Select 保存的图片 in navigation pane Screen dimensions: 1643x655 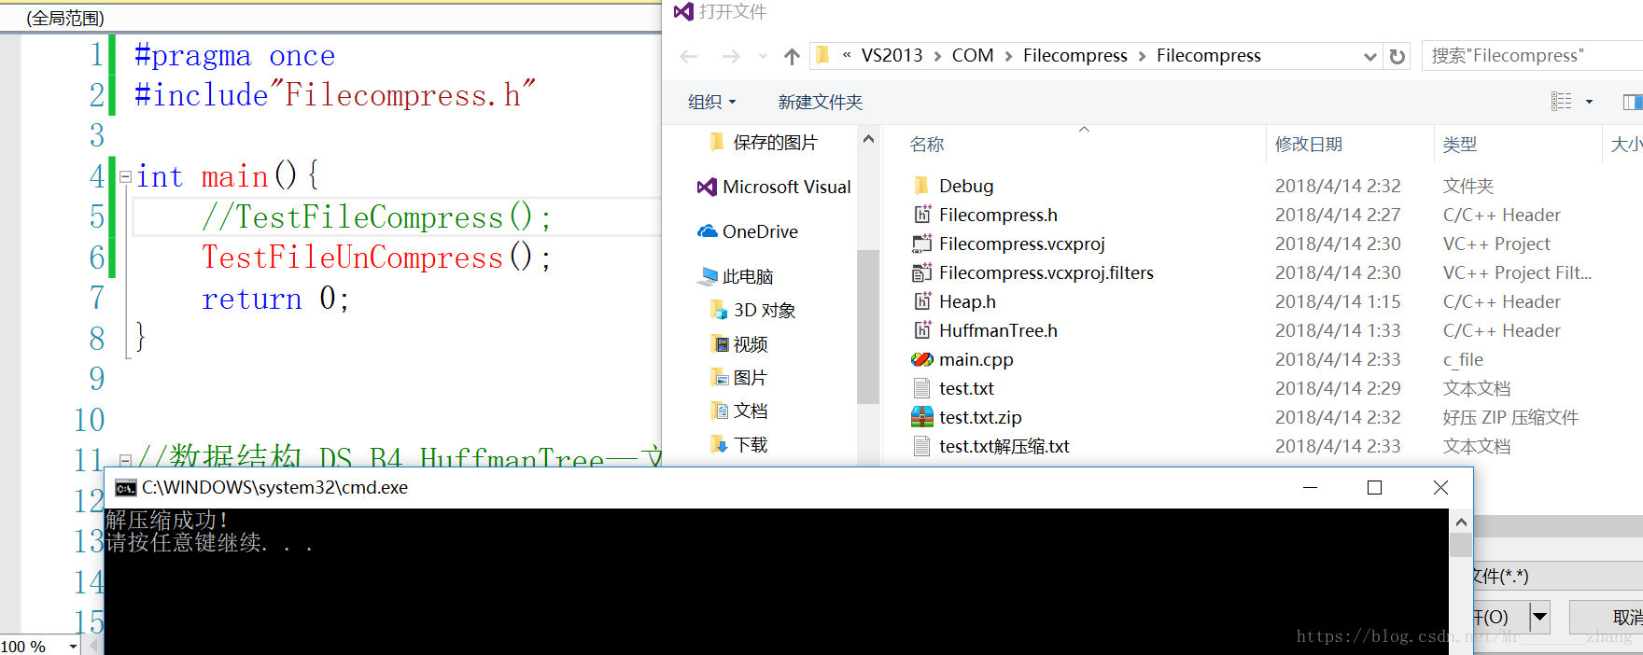tap(775, 142)
